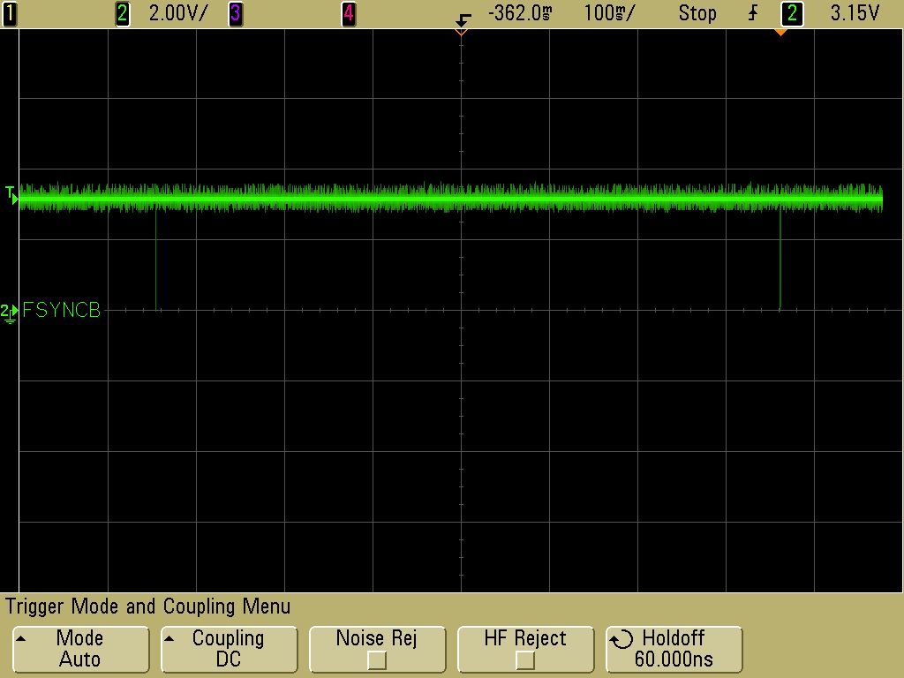The height and width of the screenshot is (678, 904).
Task: Click the 100ms/ timebase readout
Action: pyautogui.click(x=609, y=13)
